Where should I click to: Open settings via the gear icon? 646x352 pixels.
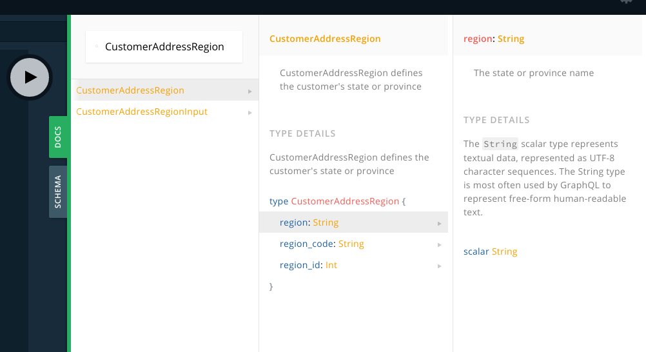coord(625,2)
